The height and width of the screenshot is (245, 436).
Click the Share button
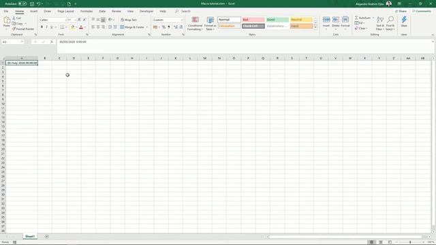(x=401, y=12)
